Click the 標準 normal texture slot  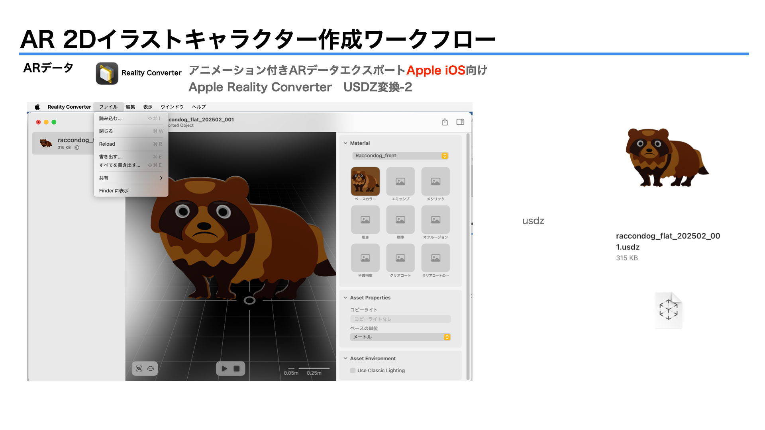[400, 219]
